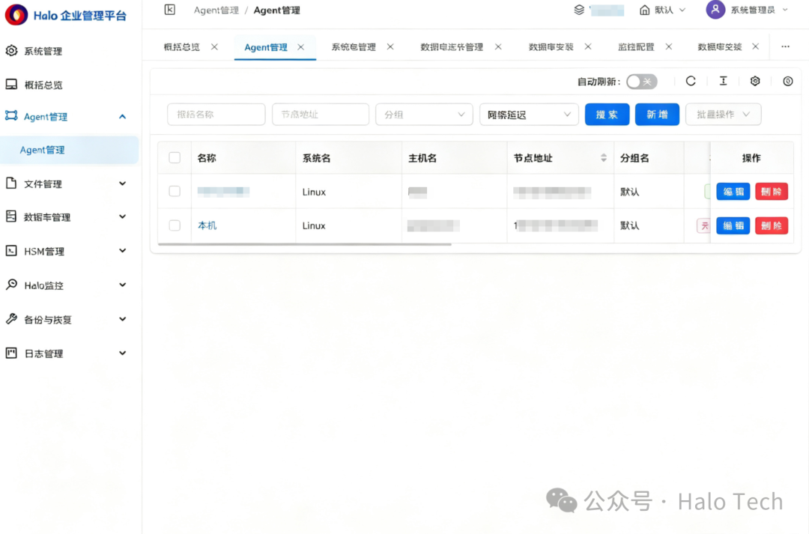
Task: Click the 新增 button
Action: pos(657,115)
